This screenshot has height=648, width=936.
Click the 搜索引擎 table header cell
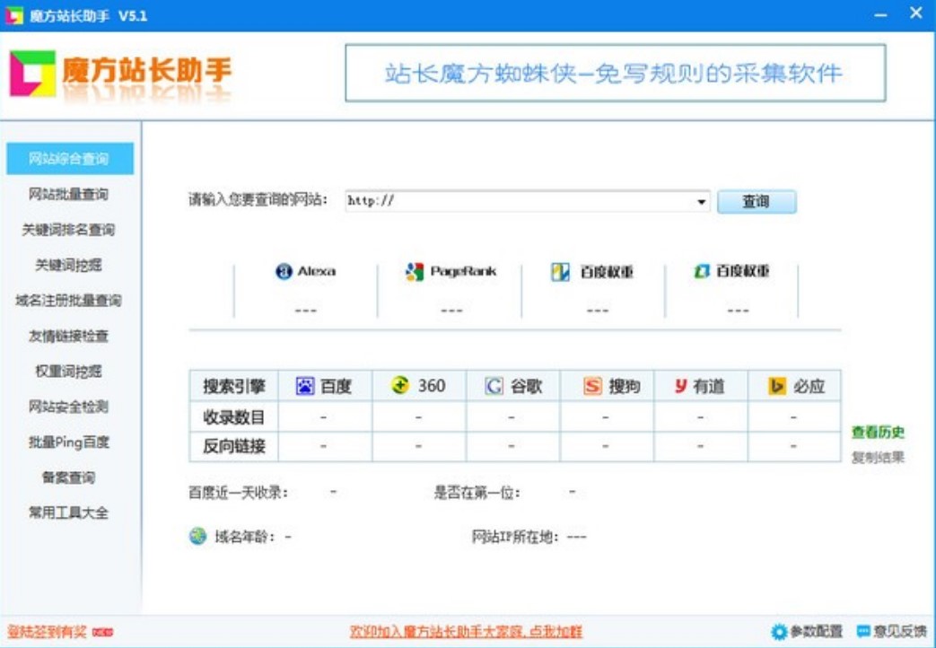click(x=234, y=387)
